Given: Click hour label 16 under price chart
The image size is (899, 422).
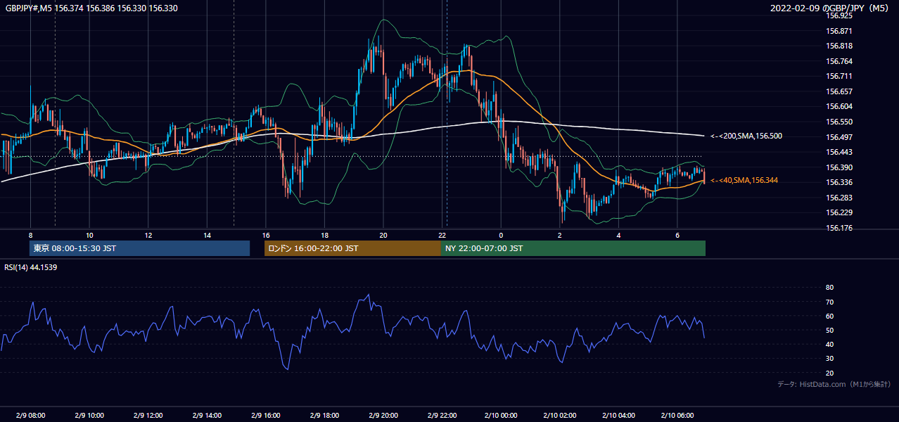Looking at the screenshot, I should click(265, 235).
